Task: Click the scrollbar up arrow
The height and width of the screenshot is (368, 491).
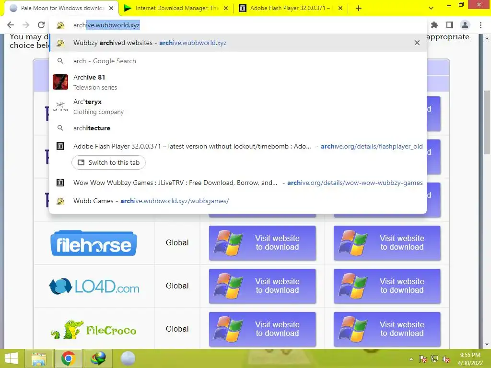Action: coord(487,38)
